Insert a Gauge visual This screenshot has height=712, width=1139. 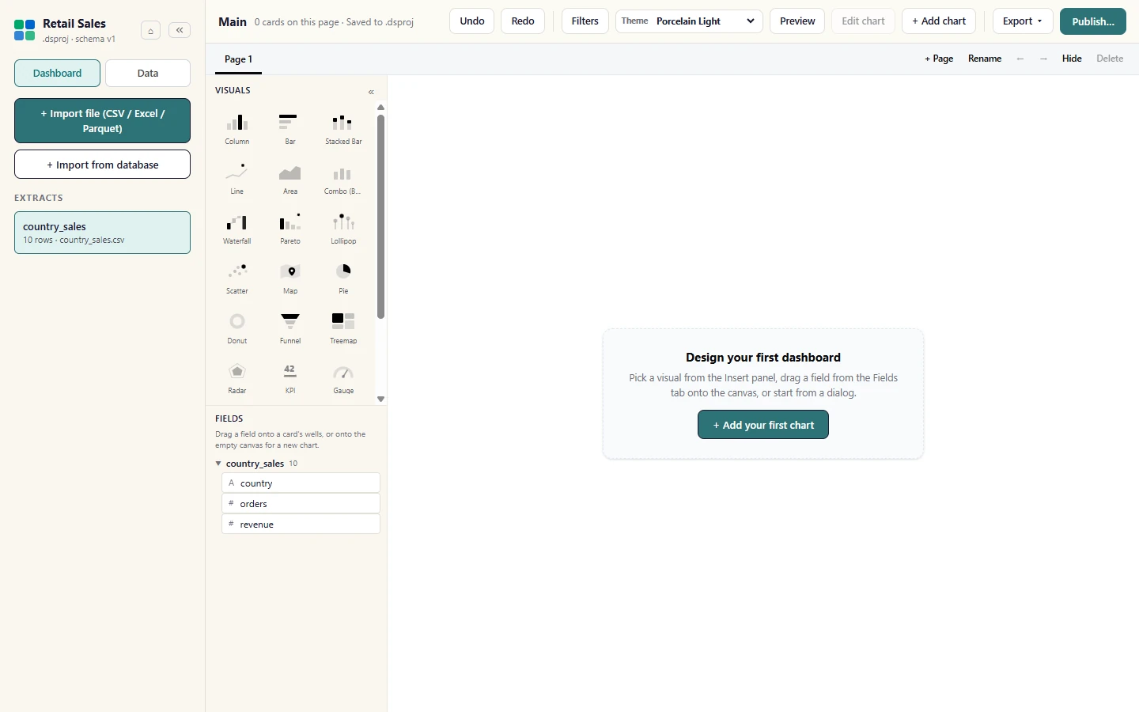[343, 378]
